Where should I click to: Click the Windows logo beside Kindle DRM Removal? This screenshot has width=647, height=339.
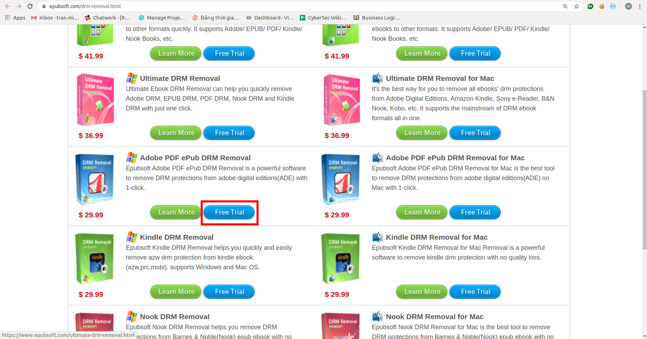132,237
